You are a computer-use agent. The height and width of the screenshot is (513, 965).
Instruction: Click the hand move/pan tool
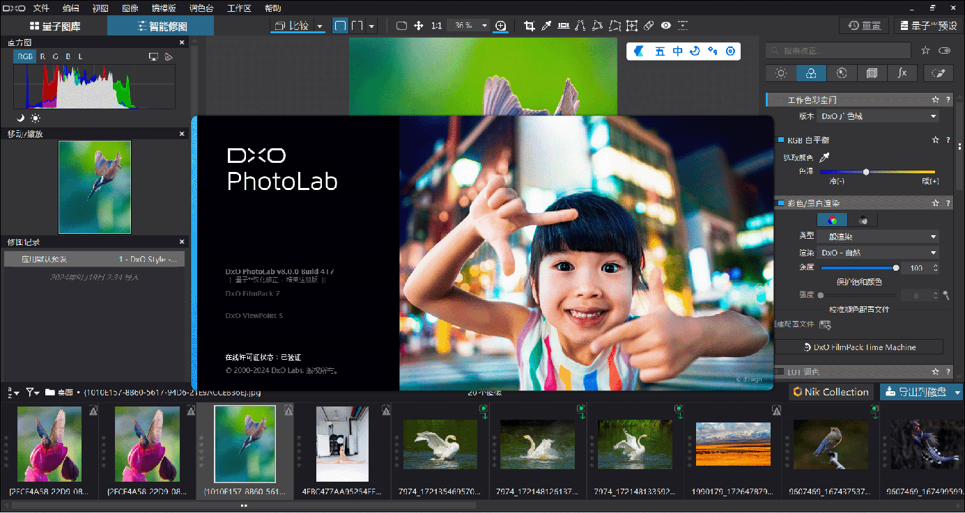pos(419,26)
